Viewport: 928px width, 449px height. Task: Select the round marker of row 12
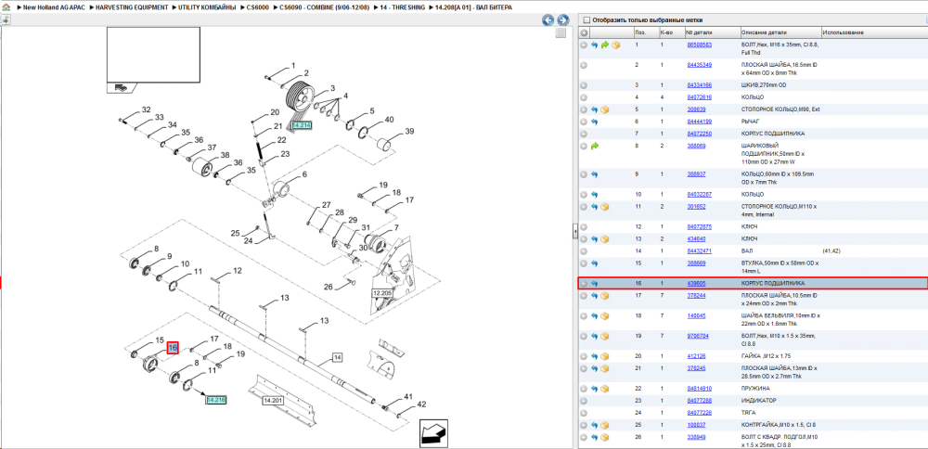[584, 226]
